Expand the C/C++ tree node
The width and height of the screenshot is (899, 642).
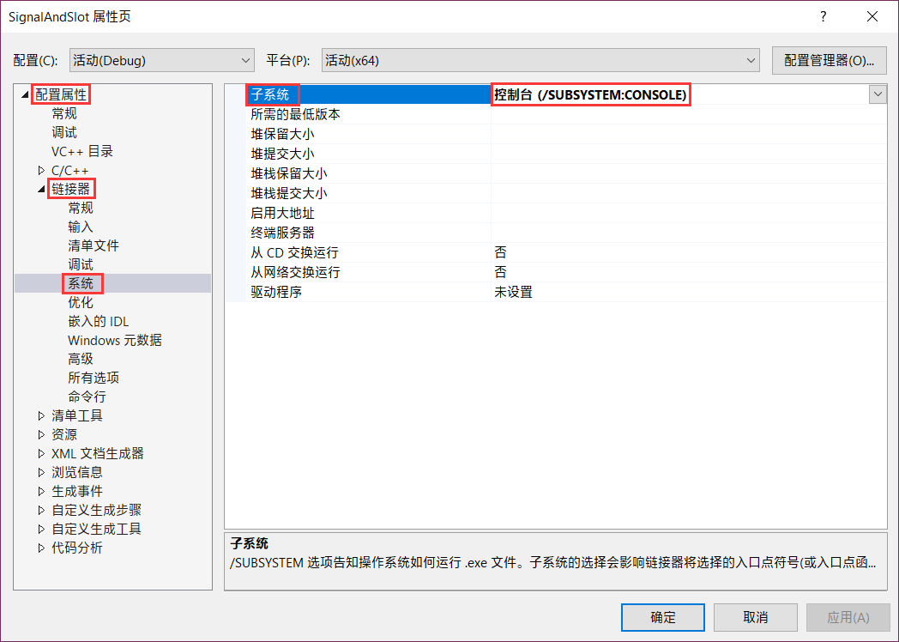tap(41, 171)
